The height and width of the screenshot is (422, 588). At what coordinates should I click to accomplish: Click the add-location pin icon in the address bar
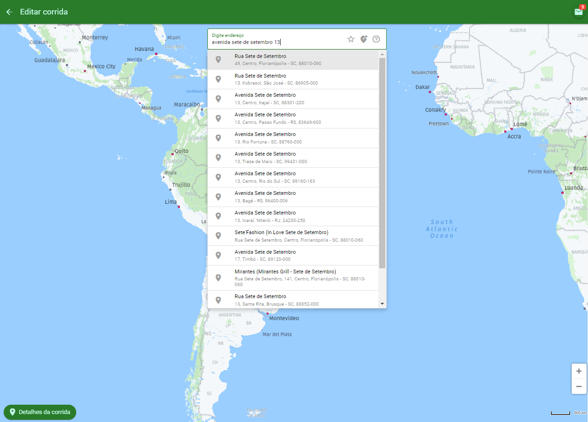tap(364, 39)
